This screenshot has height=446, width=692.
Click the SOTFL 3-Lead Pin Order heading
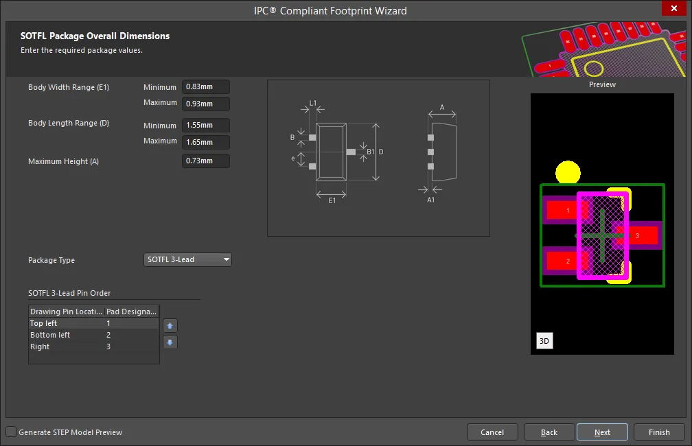(69, 293)
